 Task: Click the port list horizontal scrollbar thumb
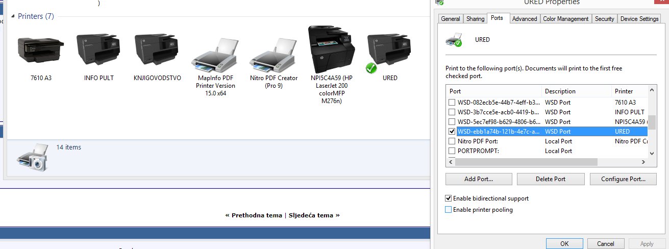click(526, 162)
